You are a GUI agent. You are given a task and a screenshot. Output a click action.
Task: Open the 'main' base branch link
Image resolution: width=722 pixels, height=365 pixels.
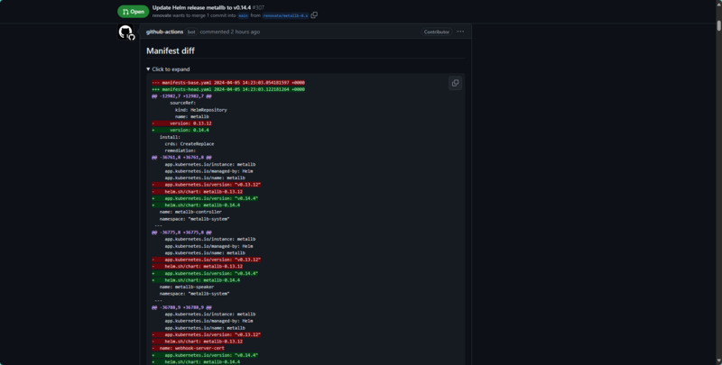click(243, 15)
